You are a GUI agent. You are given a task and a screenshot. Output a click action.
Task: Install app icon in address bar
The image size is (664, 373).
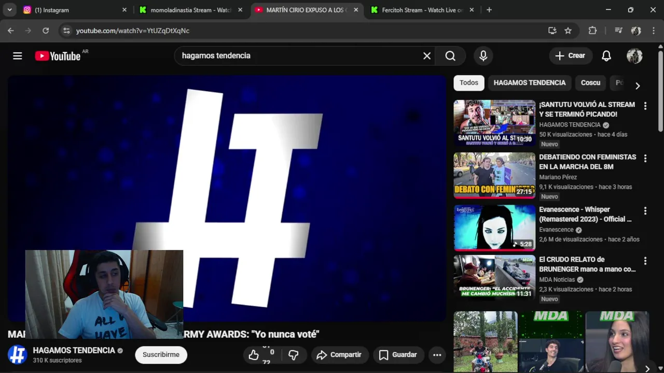[x=552, y=31]
